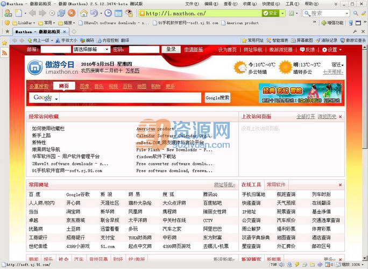Click the 申请邮箱 link

tap(194, 49)
